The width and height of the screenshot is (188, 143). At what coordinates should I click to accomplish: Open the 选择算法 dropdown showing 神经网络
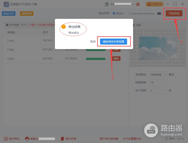(159, 75)
